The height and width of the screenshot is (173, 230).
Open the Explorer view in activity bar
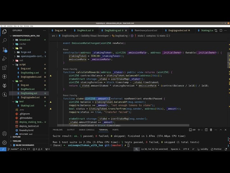tap(4, 31)
